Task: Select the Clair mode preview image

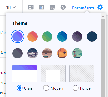Action: [24, 73]
